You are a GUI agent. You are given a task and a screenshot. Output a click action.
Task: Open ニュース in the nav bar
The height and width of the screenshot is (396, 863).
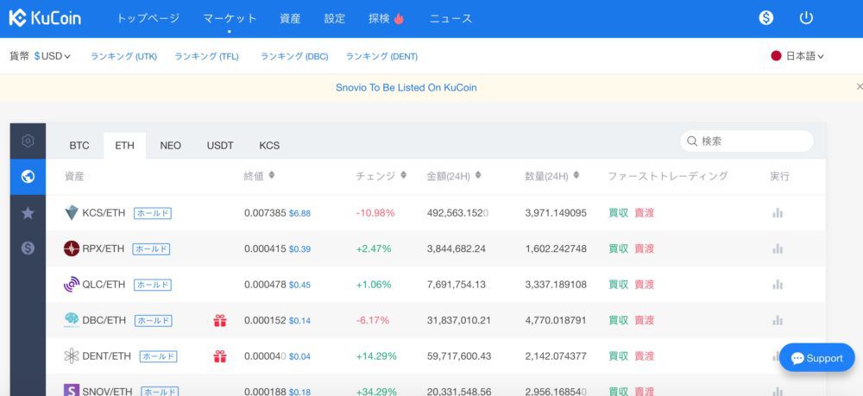450,18
